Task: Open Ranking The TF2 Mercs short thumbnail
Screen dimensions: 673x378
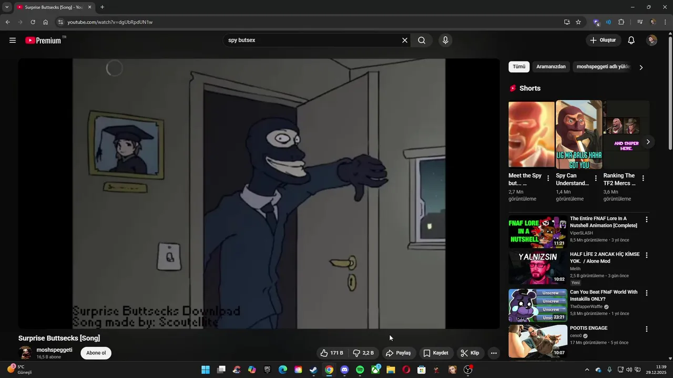Action: click(x=626, y=134)
